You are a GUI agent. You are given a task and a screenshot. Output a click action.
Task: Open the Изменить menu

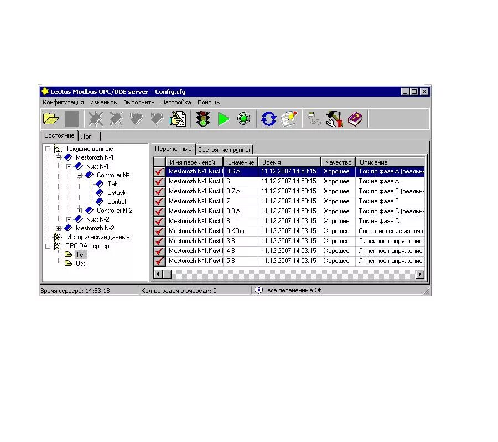point(103,102)
